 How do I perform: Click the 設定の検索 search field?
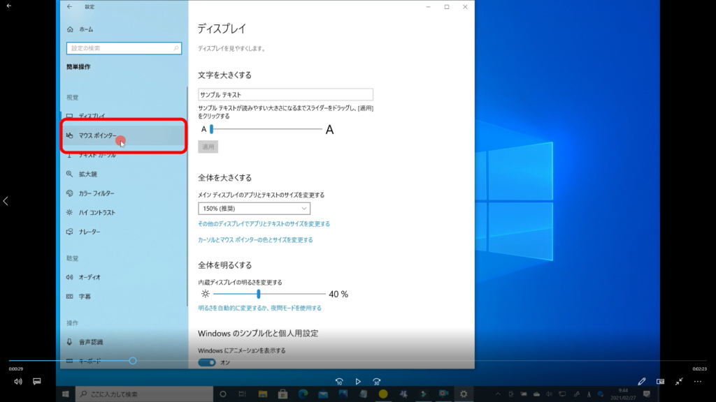point(124,48)
